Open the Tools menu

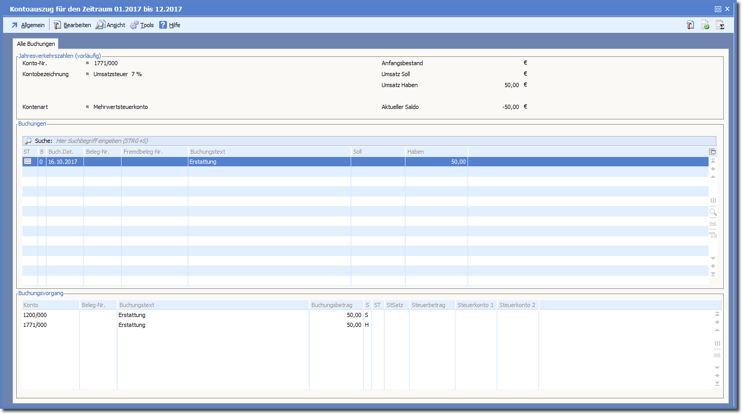coord(142,25)
